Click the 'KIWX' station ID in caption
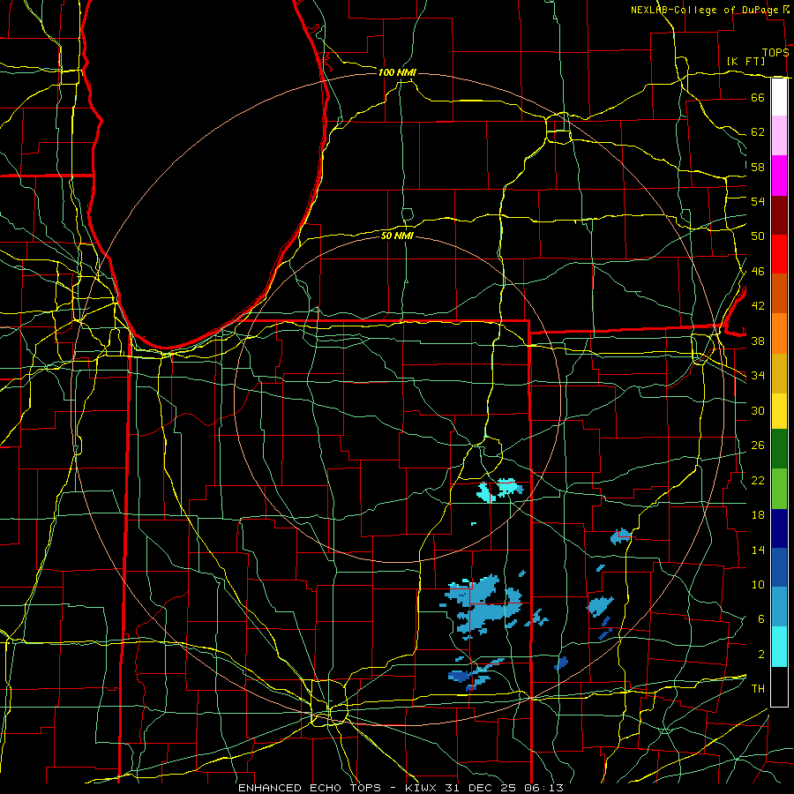This screenshot has height=794, width=794. coord(423,788)
